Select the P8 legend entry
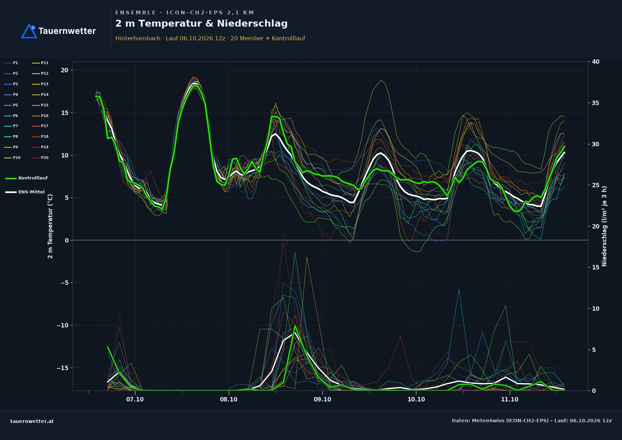622x440 pixels. click(x=11, y=136)
